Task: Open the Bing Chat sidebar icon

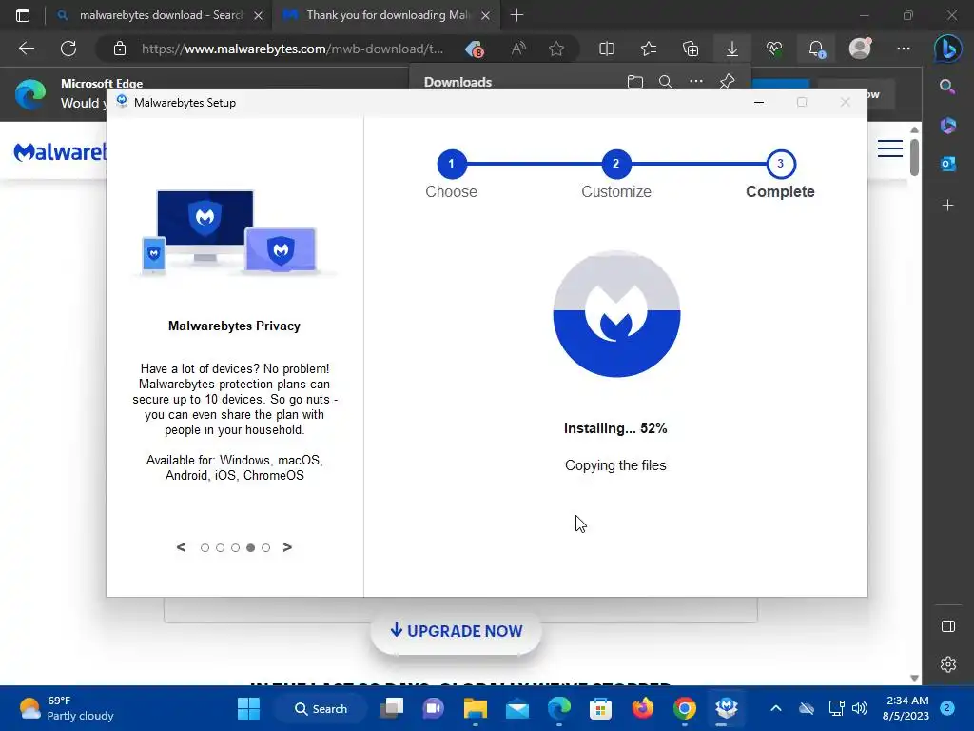Action: point(948,49)
